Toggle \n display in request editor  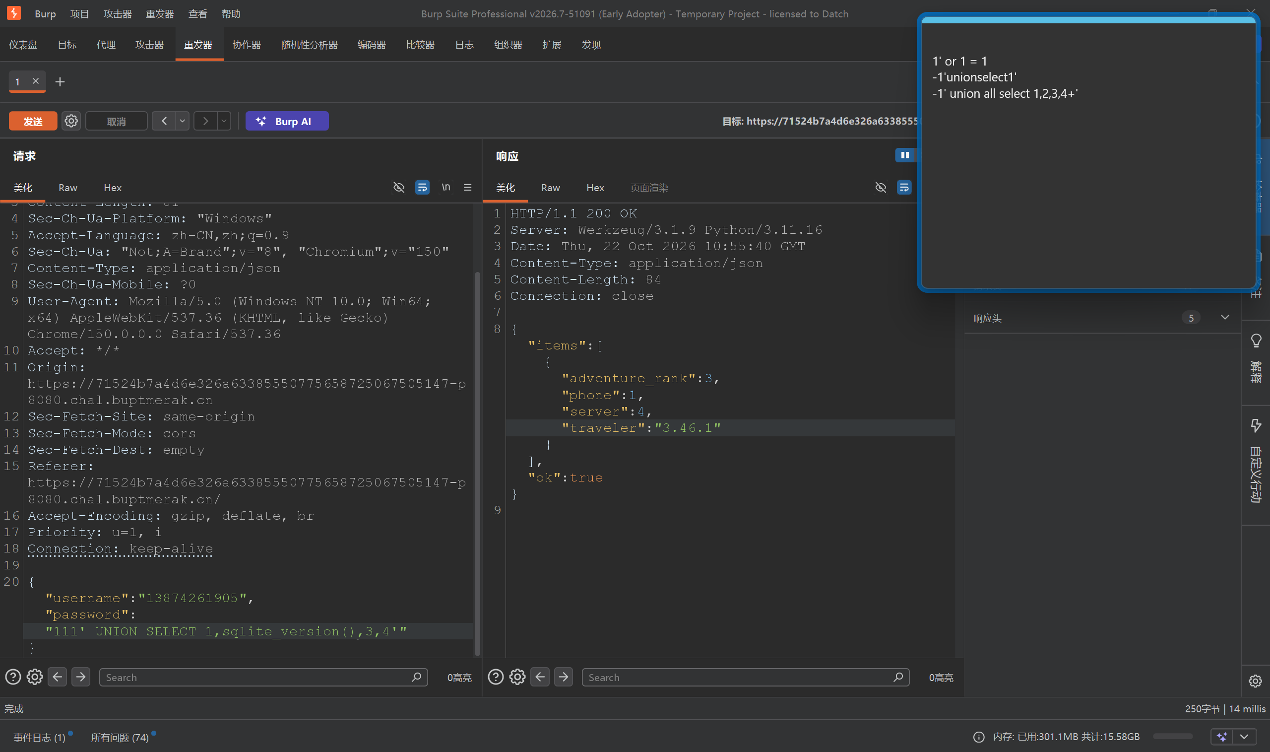tap(445, 188)
